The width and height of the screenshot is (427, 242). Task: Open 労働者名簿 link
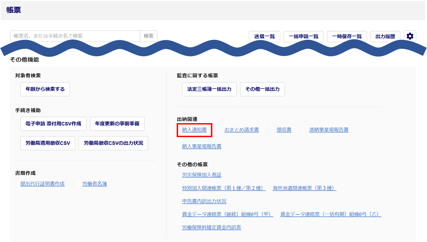click(x=95, y=184)
